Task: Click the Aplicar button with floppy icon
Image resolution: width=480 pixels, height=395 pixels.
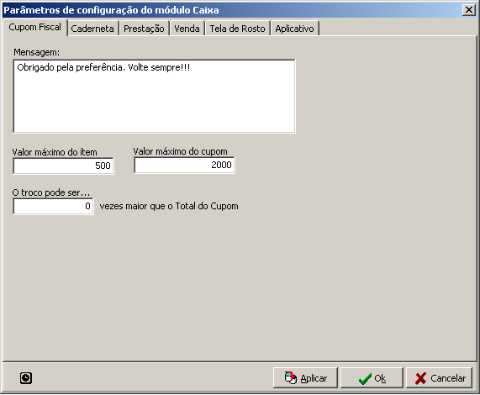Action: pos(305,378)
